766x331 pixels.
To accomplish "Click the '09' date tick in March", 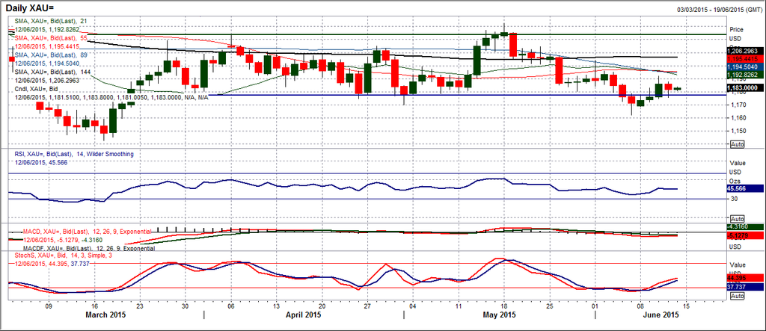I will [x=48, y=306].
